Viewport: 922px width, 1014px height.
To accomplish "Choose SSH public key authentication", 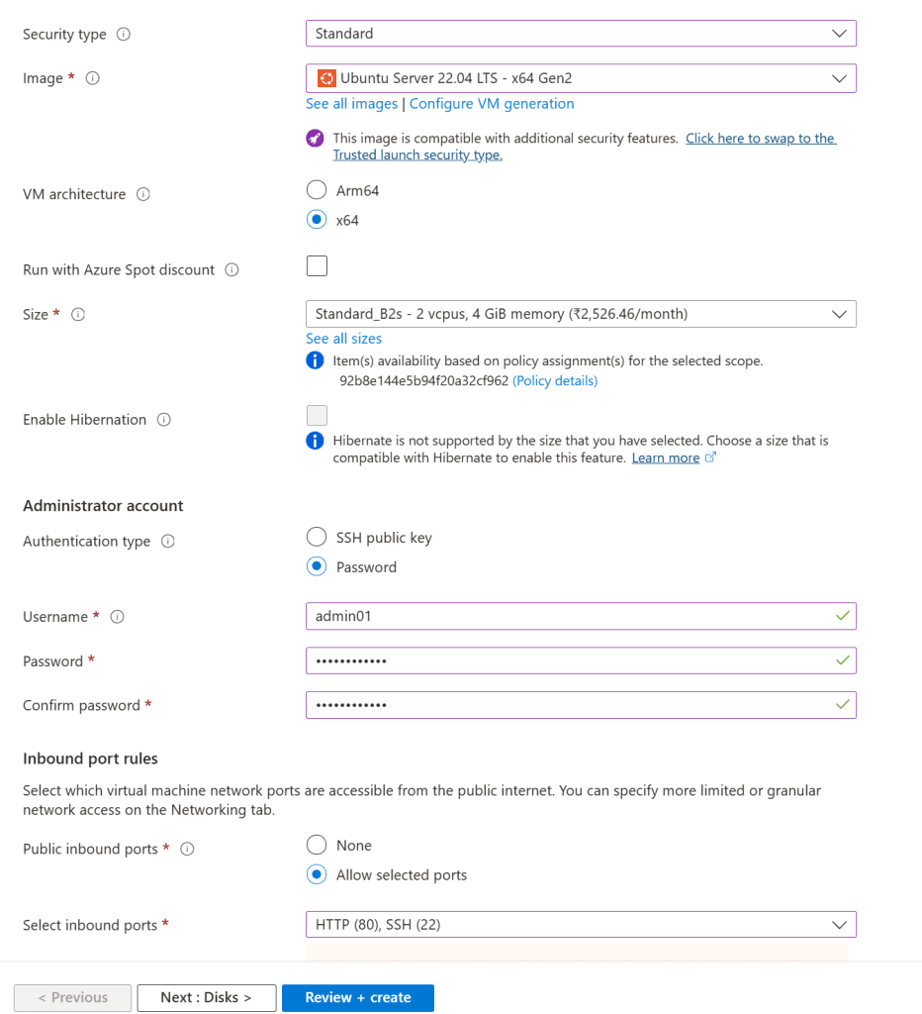I will click(317, 538).
